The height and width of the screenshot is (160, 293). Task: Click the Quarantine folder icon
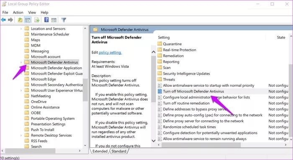tap(159, 44)
